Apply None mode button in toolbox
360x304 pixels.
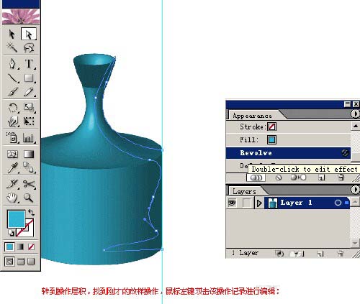click(x=31, y=247)
